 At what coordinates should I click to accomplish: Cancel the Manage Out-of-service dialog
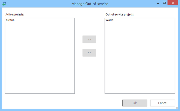coord(163,103)
